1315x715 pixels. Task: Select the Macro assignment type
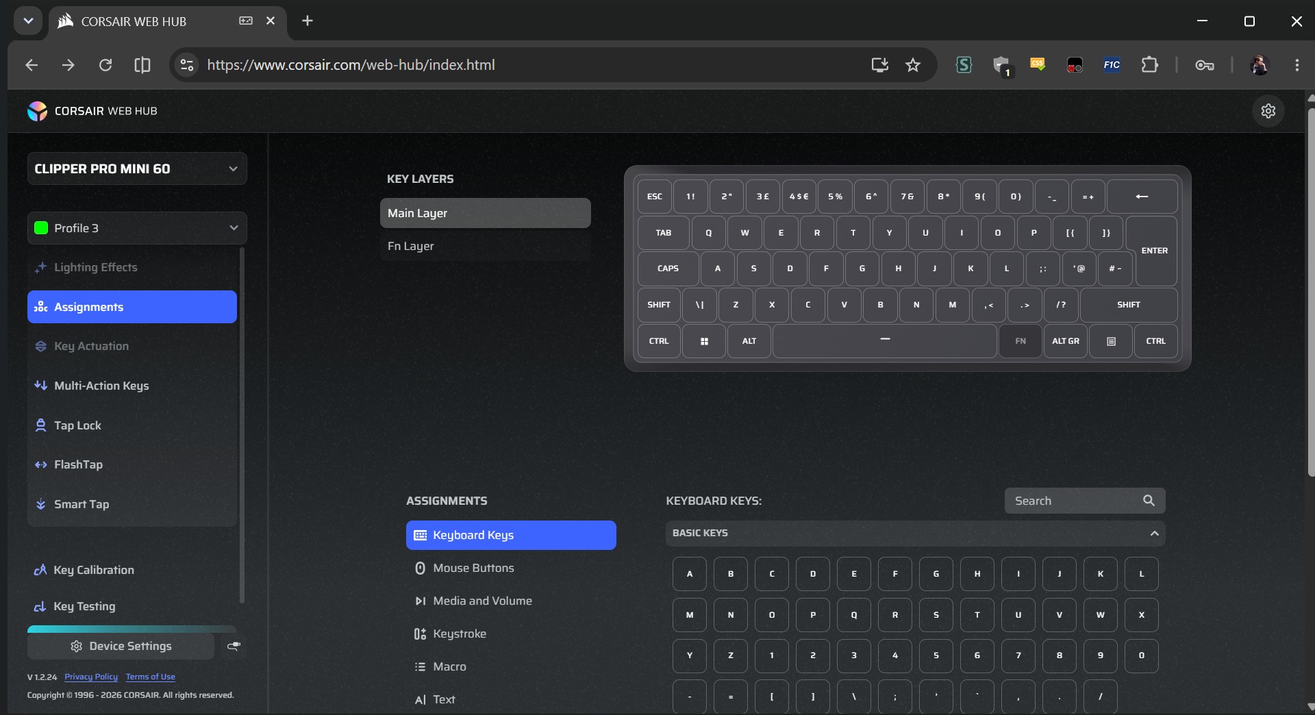coord(511,666)
